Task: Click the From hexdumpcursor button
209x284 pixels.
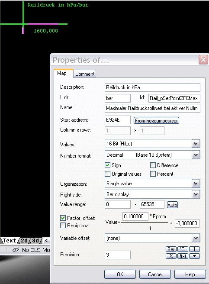Action: click(156, 120)
